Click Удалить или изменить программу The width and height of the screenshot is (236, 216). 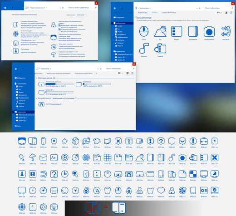pos(59,73)
